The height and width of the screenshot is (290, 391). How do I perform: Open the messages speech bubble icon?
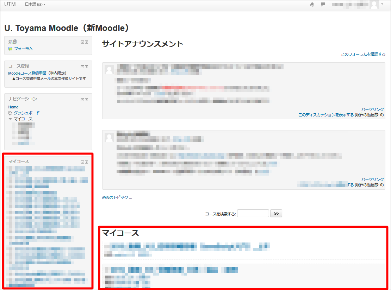pos(323,5)
